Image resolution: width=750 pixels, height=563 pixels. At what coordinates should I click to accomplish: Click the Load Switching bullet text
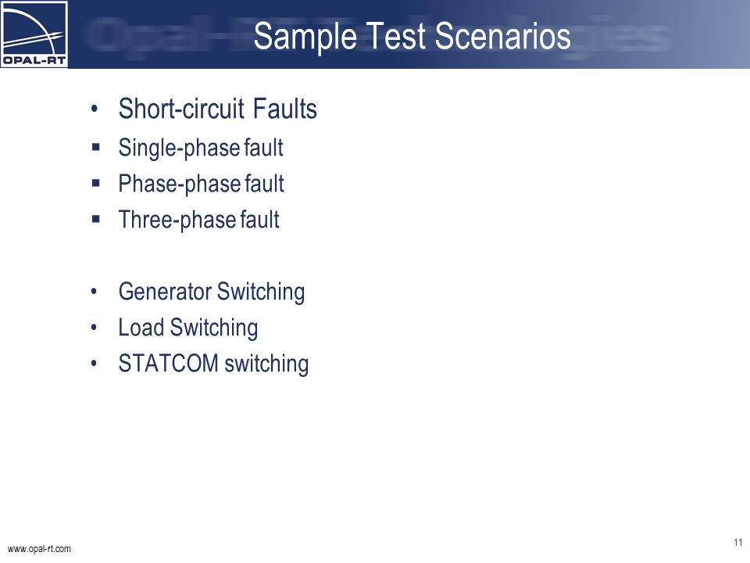188,328
